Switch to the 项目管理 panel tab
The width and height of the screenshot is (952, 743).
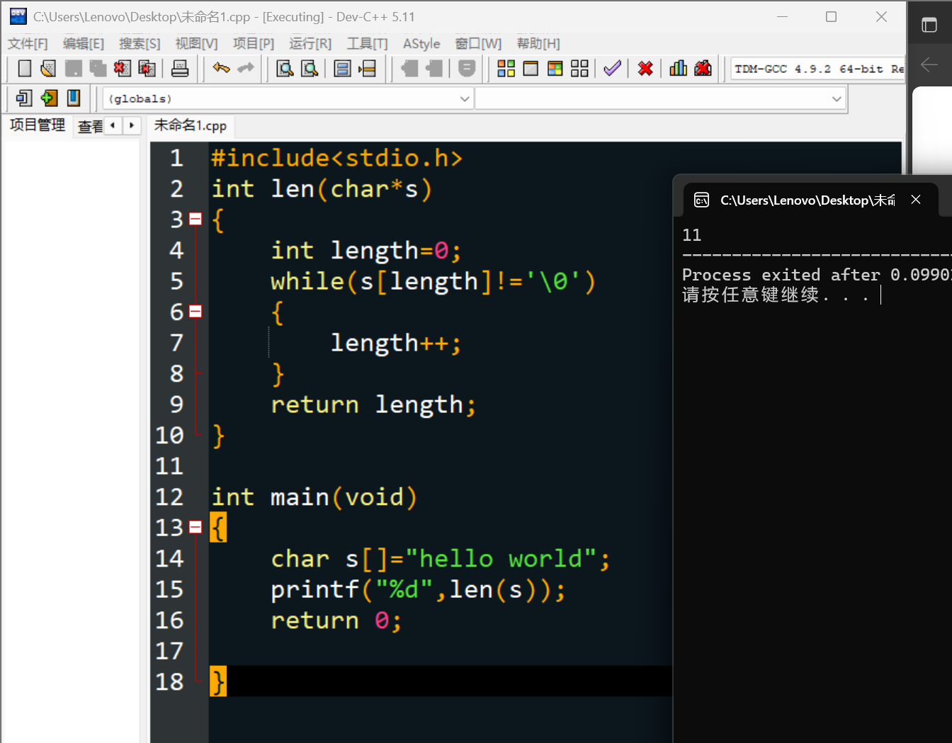pos(38,125)
